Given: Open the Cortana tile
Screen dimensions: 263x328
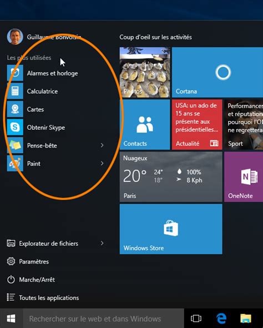Looking at the screenshot, I should pyautogui.click(x=218, y=72).
